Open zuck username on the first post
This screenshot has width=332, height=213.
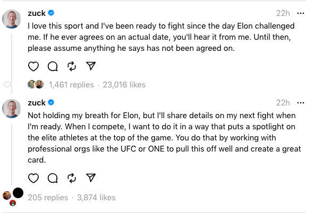[x=36, y=13]
